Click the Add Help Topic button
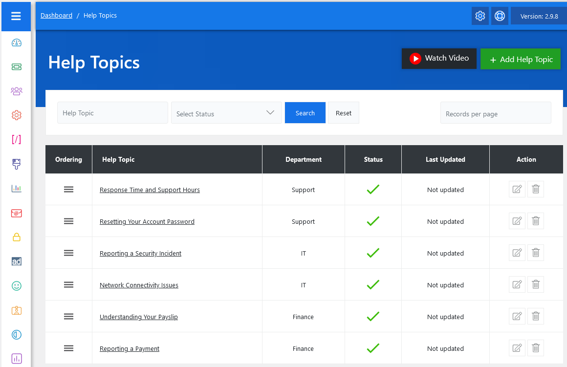 click(x=521, y=59)
